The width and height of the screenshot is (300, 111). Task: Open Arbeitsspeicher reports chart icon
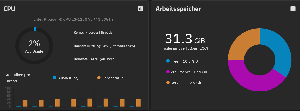293,9
